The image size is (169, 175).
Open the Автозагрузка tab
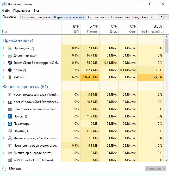click(x=97, y=17)
